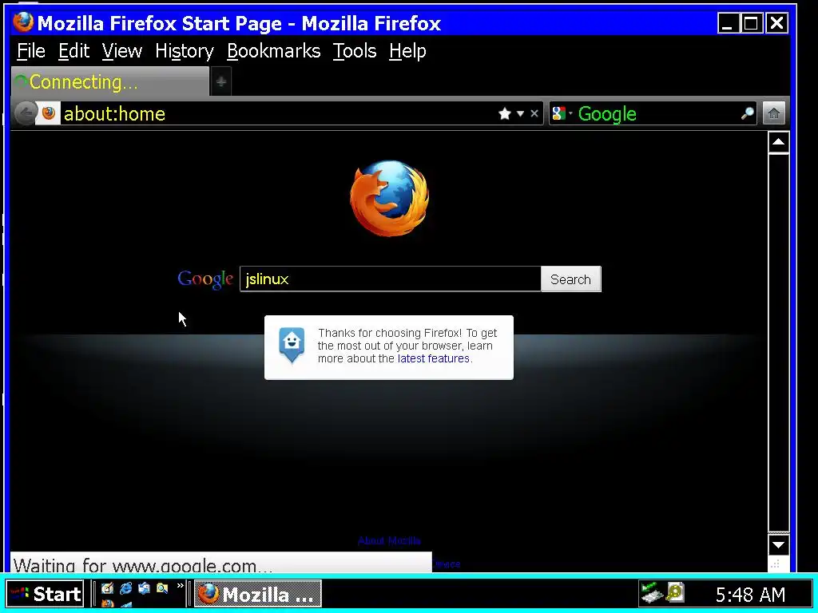
Task: Open the File menu
Action: click(31, 51)
